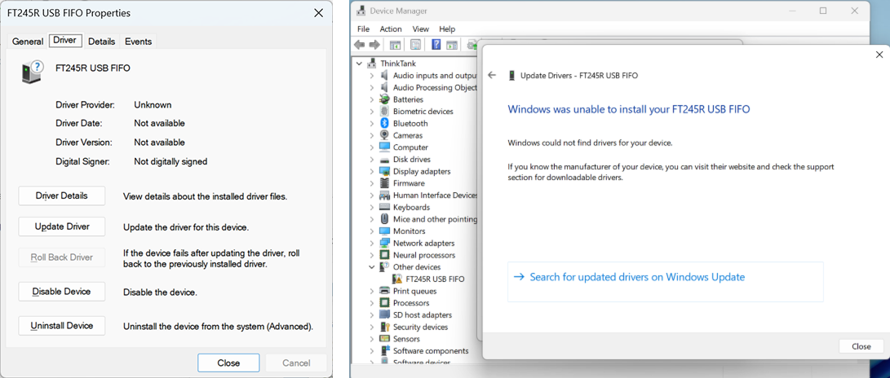Close the Update Drivers window with X
The width and height of the screenshot is (890, 378).
(x=879, y=55)
